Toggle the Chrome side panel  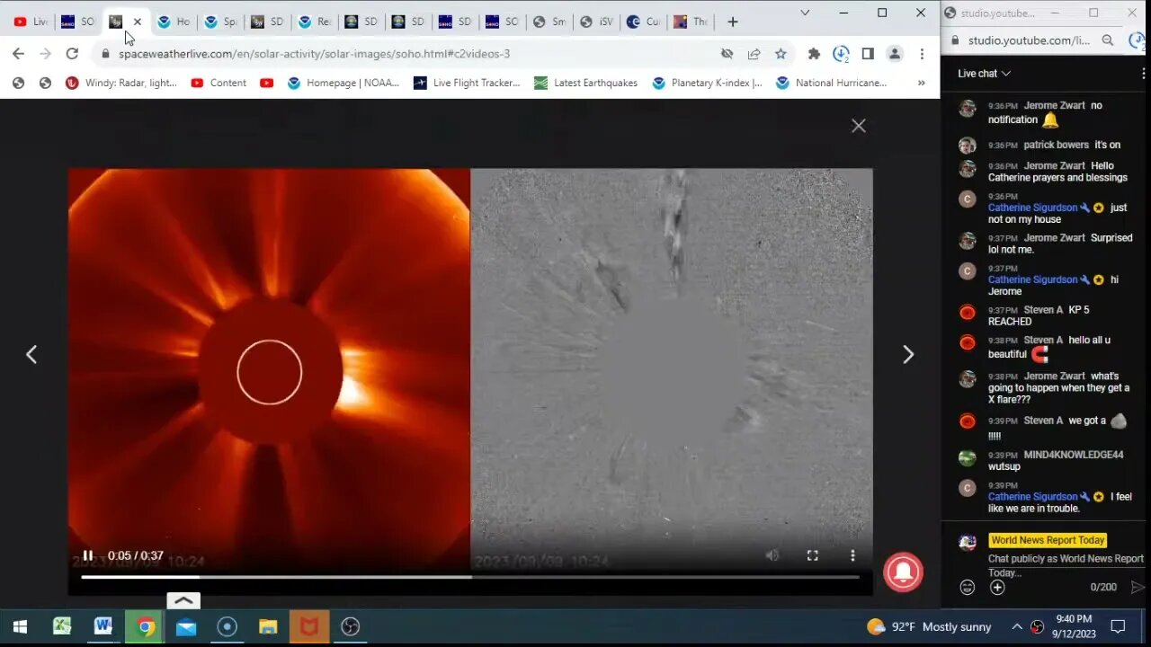click(868, 54)
